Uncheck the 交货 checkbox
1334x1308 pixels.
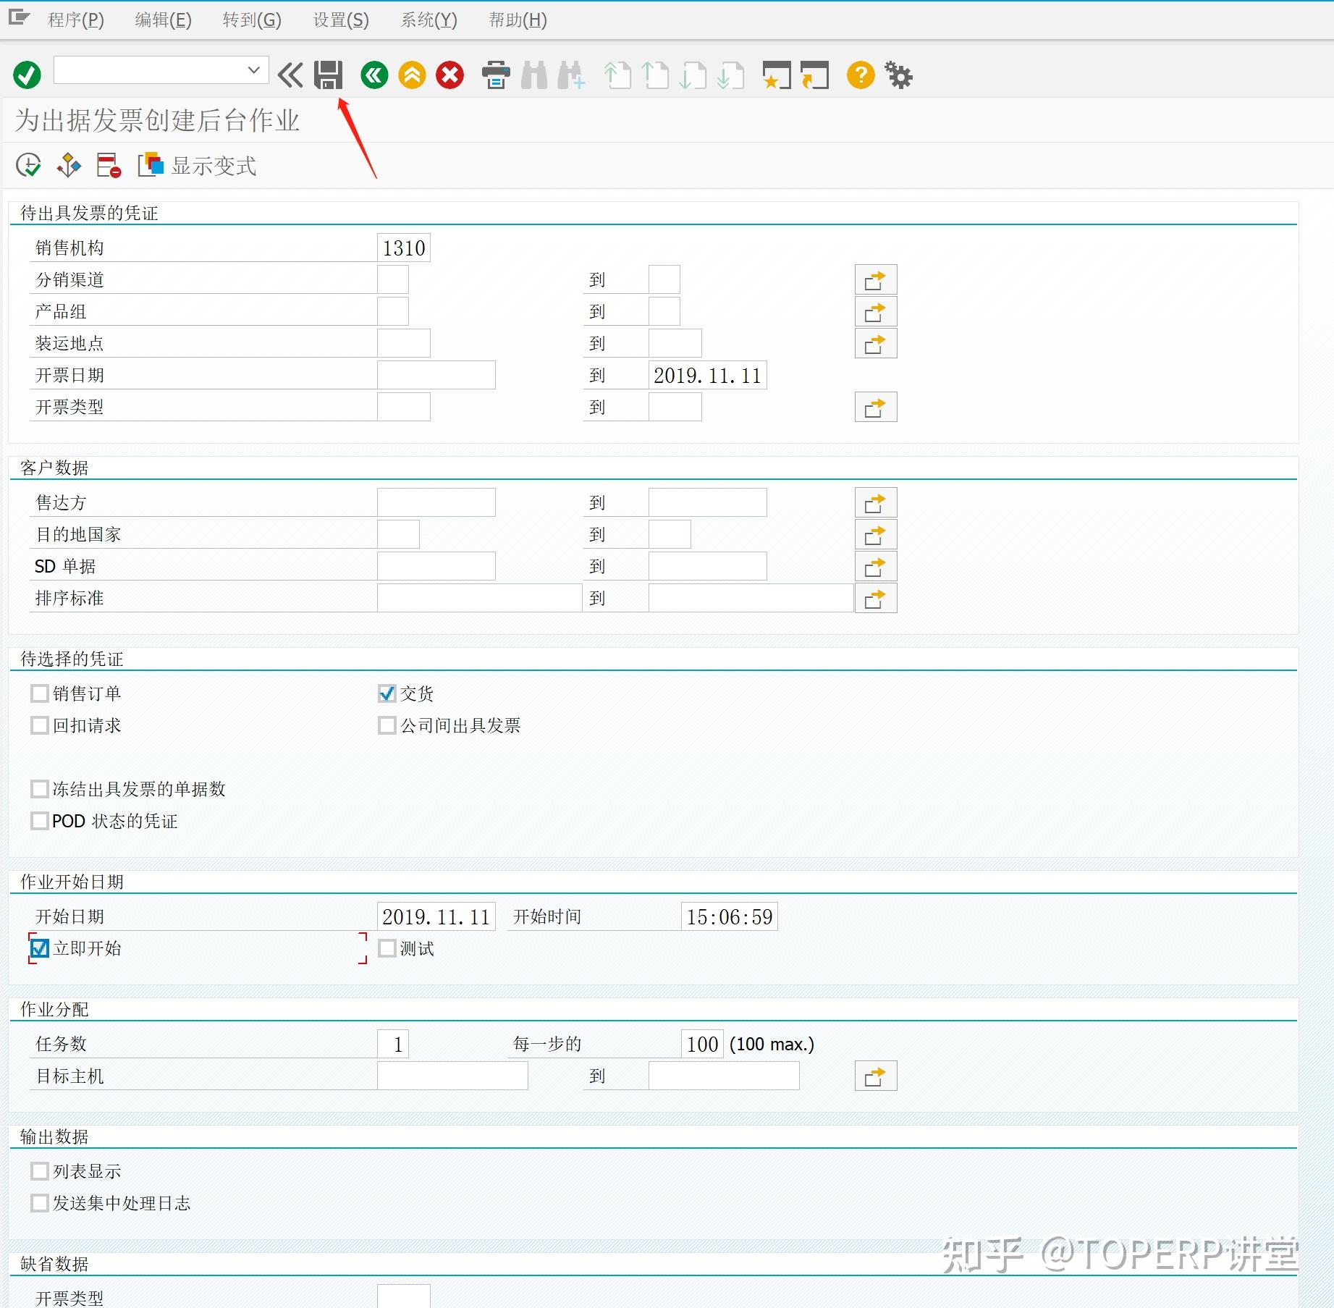point(387,693)
